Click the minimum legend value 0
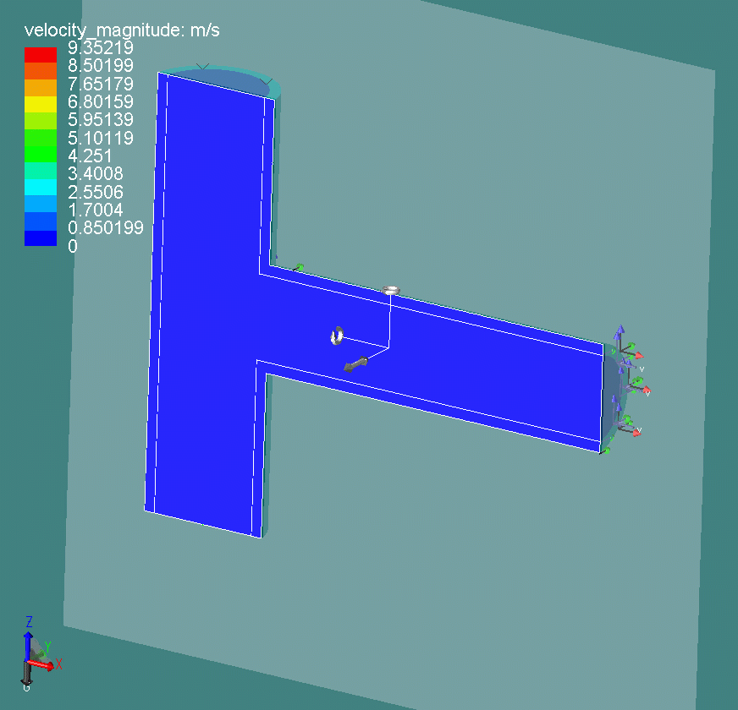The height and width of the screenshot is (710, 738). click(73, 246)
